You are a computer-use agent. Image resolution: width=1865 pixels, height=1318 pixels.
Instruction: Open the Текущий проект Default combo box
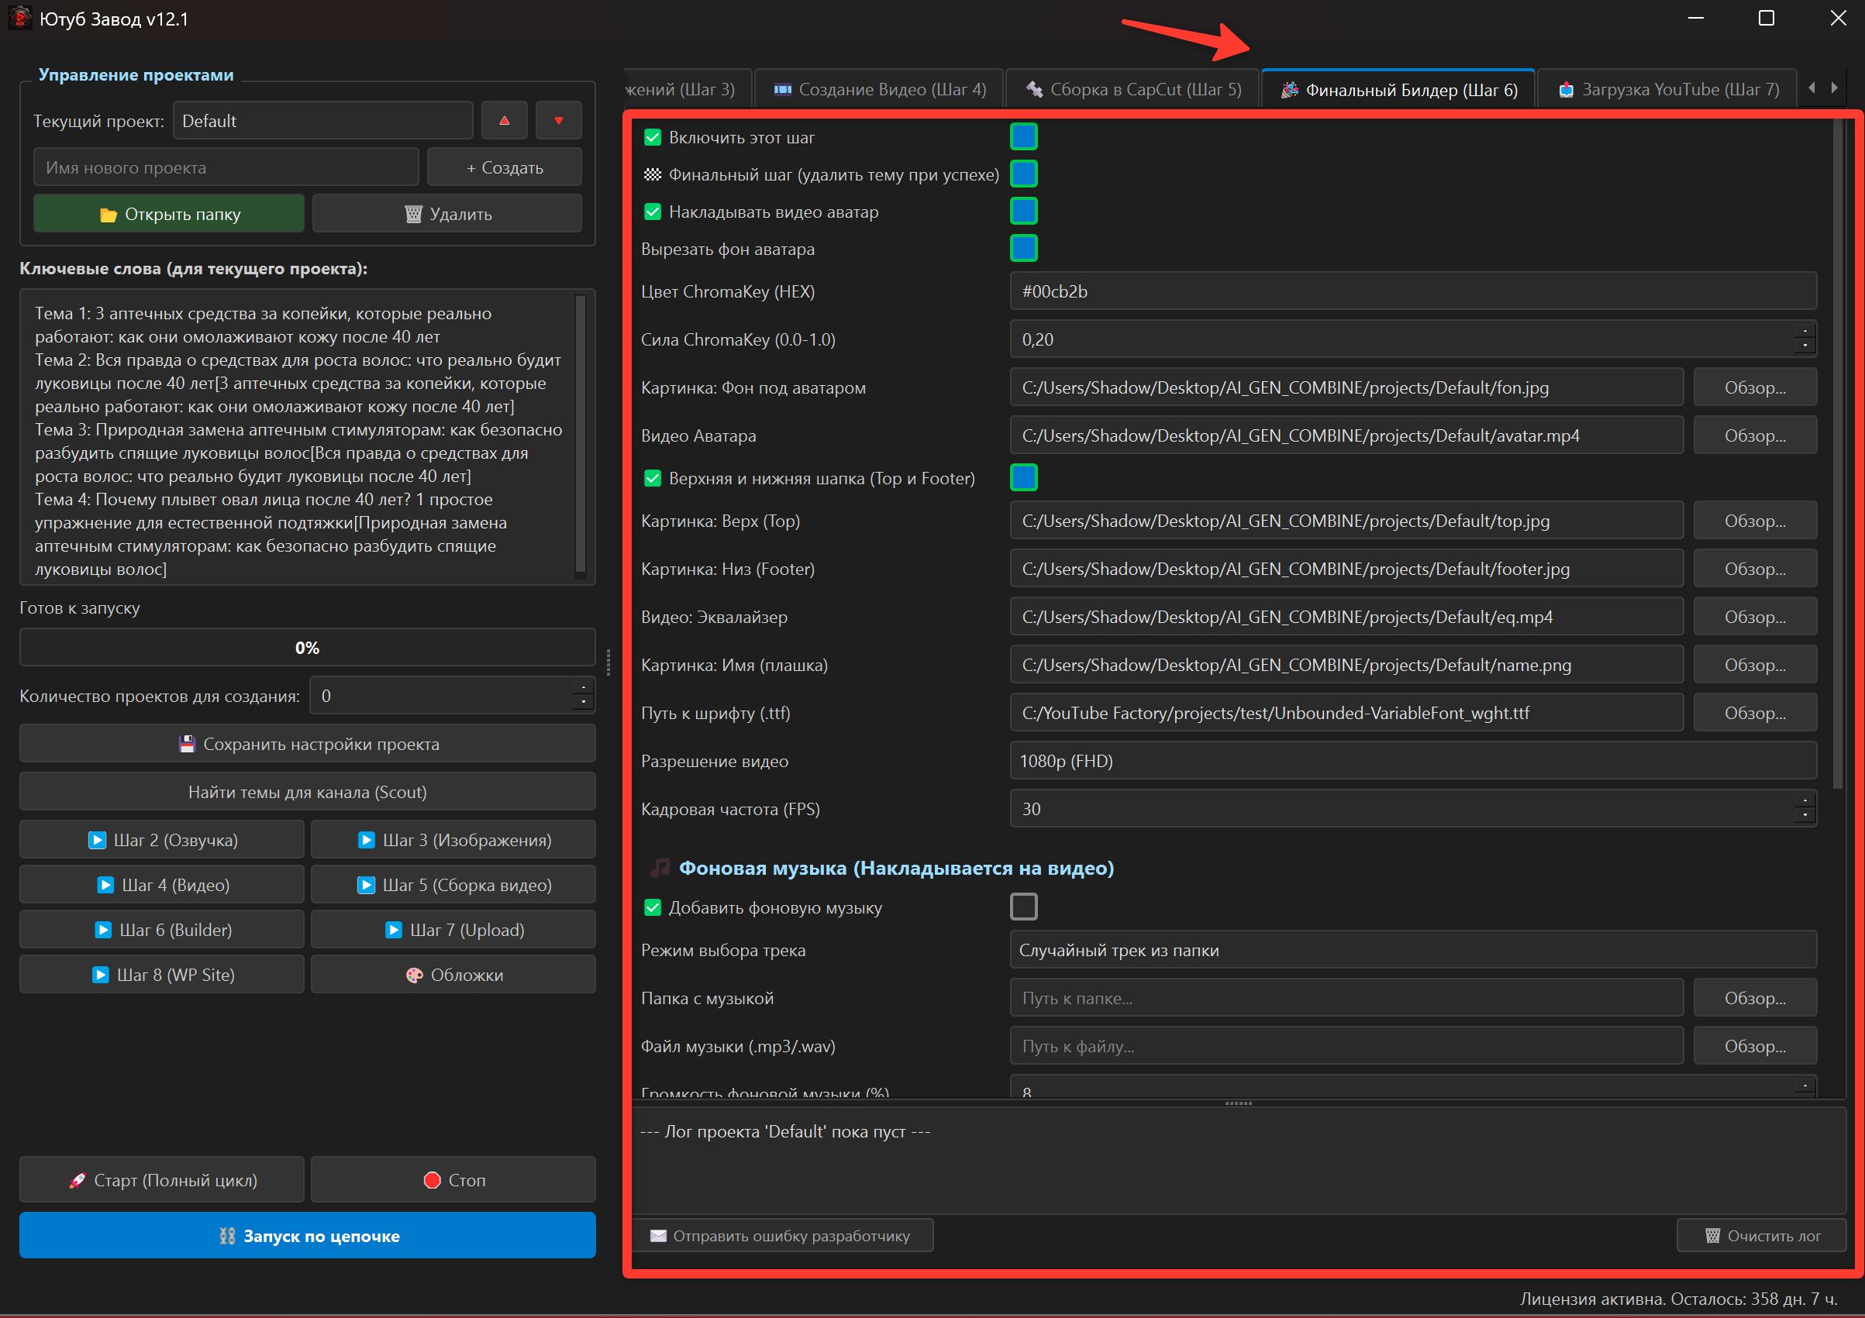(x=323, y=120)
